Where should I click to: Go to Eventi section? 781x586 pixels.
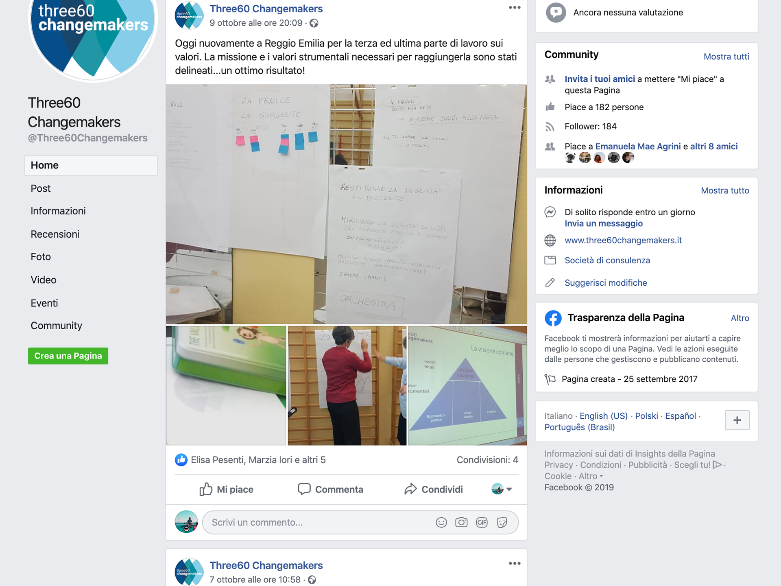(44, 303)
